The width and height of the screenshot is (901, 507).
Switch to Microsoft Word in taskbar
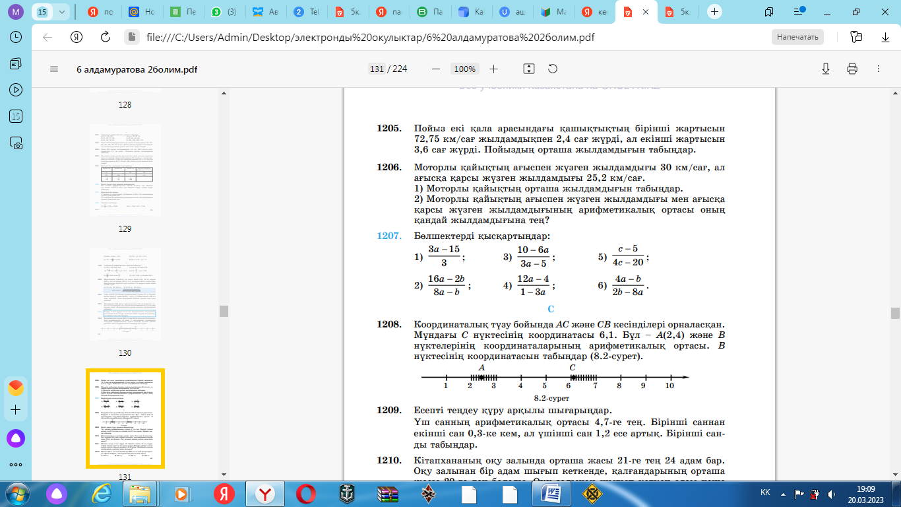[x=551, y=493]
